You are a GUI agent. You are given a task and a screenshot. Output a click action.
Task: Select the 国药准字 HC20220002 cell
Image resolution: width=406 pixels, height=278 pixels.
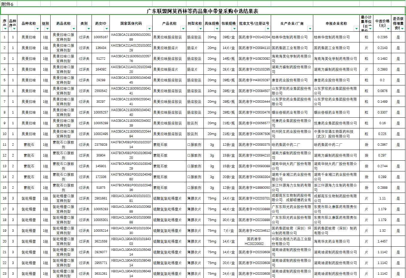254,241
